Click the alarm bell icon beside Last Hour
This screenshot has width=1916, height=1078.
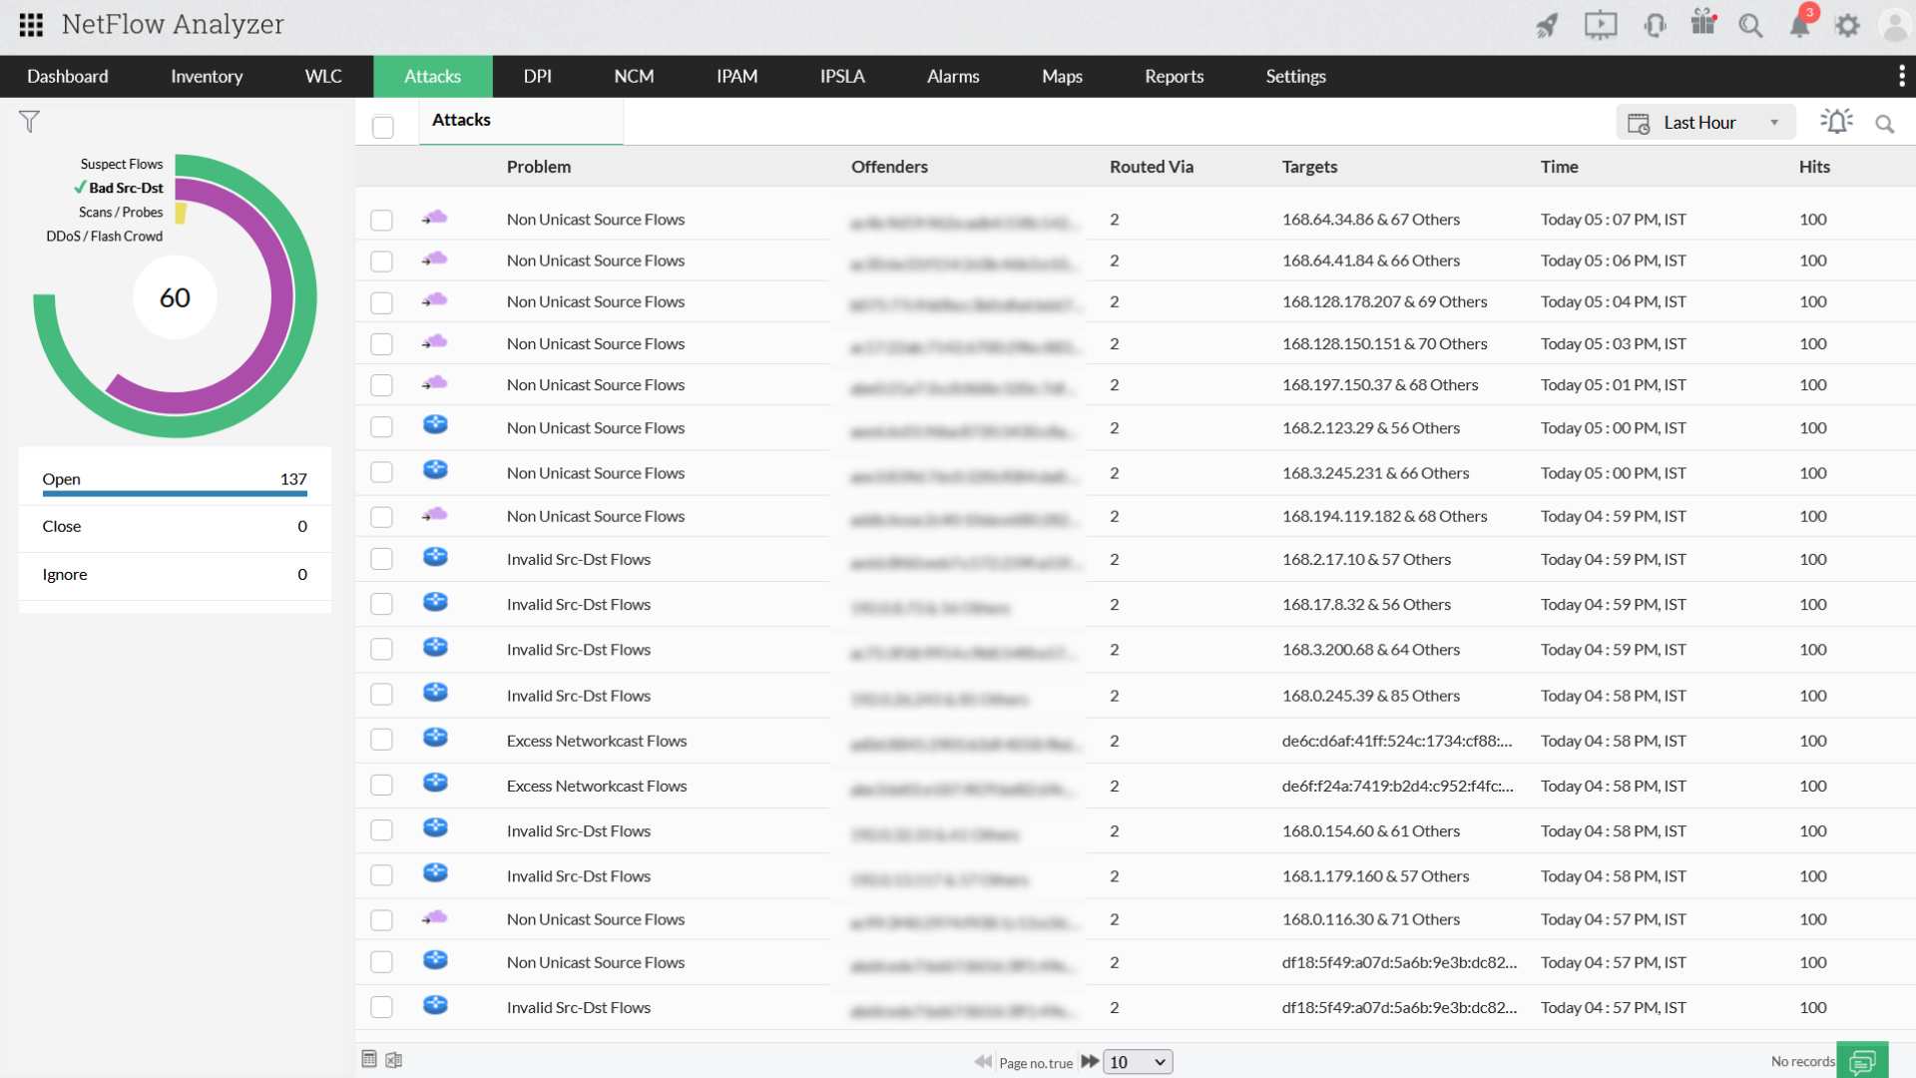point(1835,122)
